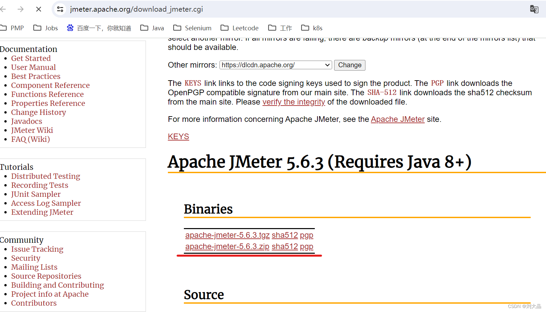Open Get Started documentation link

tap(31, 58)
